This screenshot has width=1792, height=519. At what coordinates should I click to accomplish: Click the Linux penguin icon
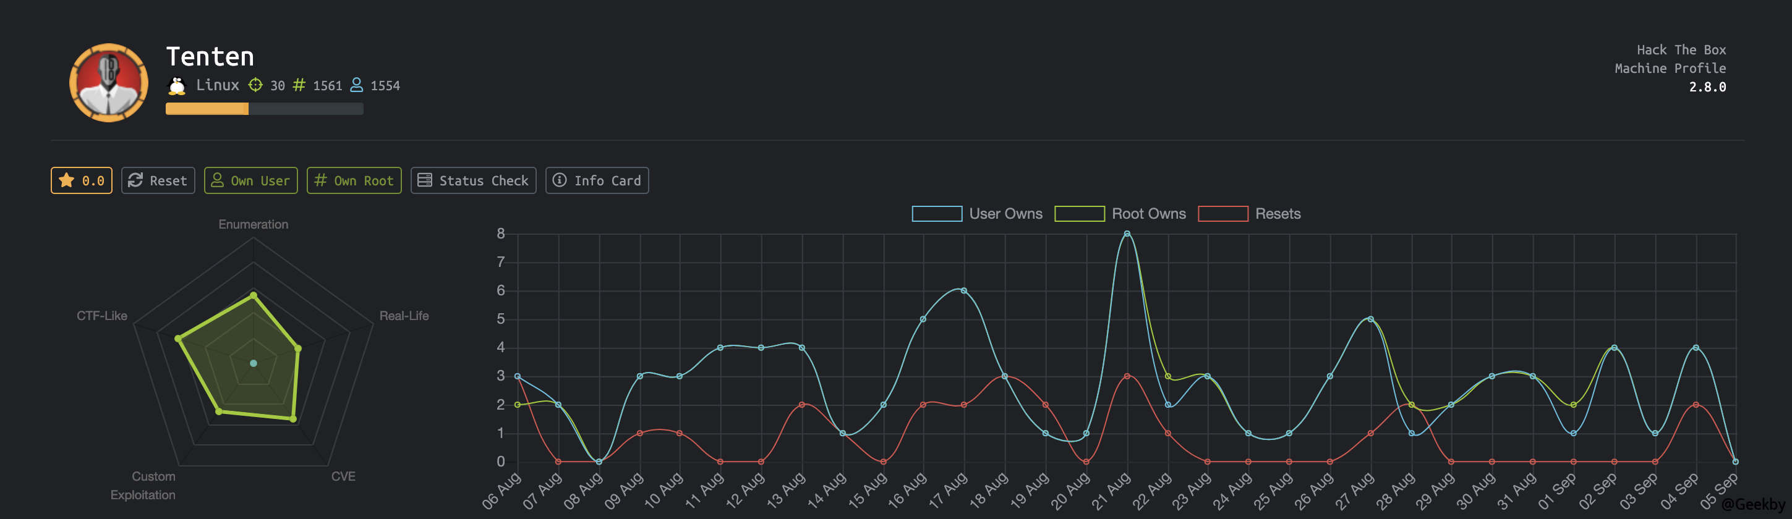point(177,85)
